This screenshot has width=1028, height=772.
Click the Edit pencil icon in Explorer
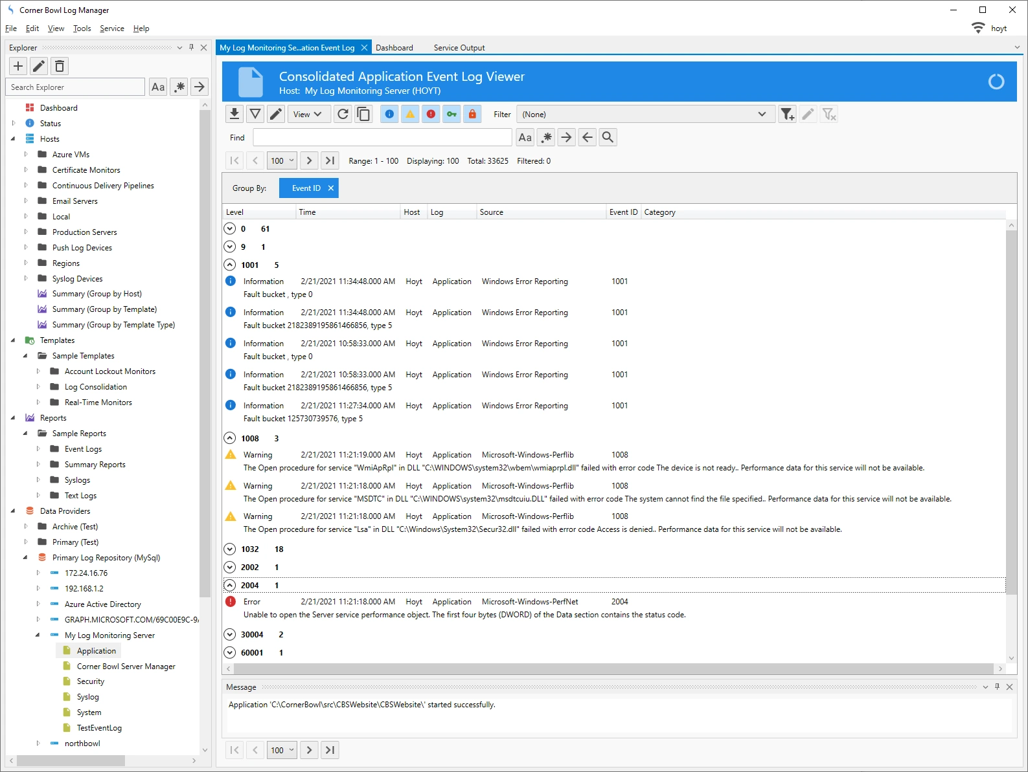(x=39, y=66)
